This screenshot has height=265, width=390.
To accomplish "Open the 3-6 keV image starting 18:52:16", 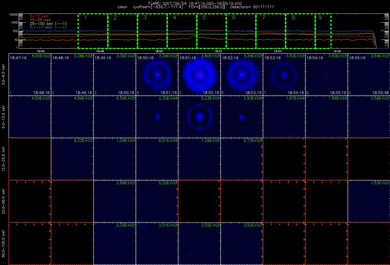I will click(x=242, y=74).
